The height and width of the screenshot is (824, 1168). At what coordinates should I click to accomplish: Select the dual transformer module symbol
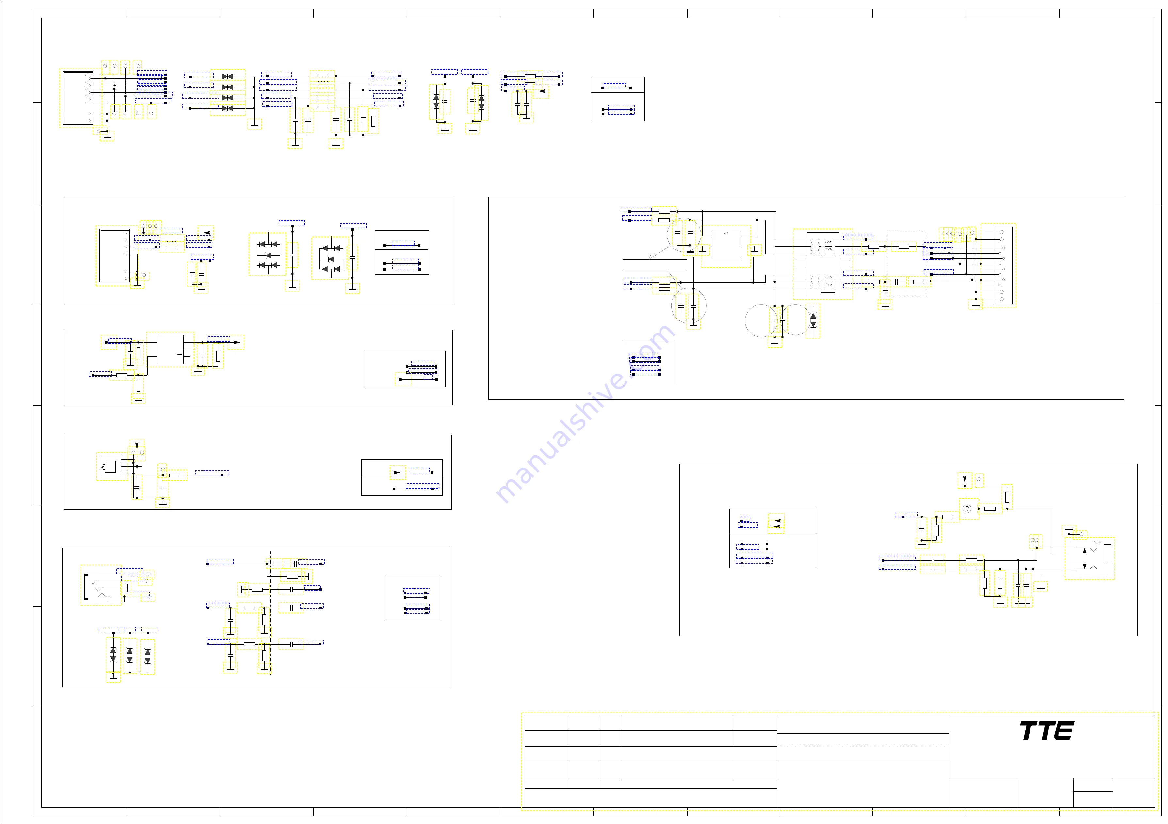(x=822, y=264)
